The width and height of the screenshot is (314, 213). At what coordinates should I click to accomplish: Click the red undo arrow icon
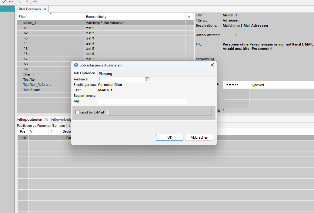11,2
